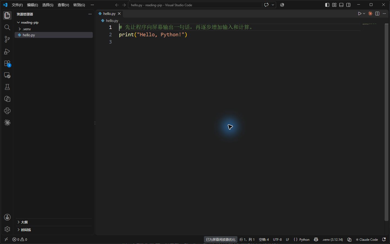The image size is (390, 244).
Task: Open notifications bell in status bar
Action: 384,239
